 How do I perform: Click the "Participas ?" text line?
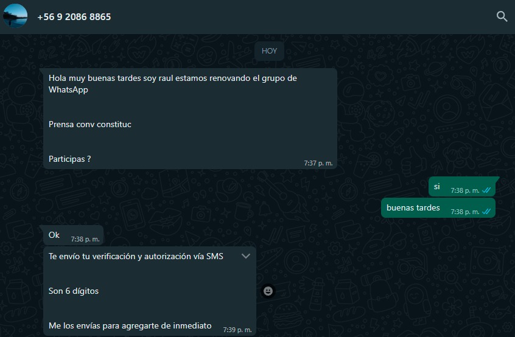pyautogui.click(x=69, y=159)
